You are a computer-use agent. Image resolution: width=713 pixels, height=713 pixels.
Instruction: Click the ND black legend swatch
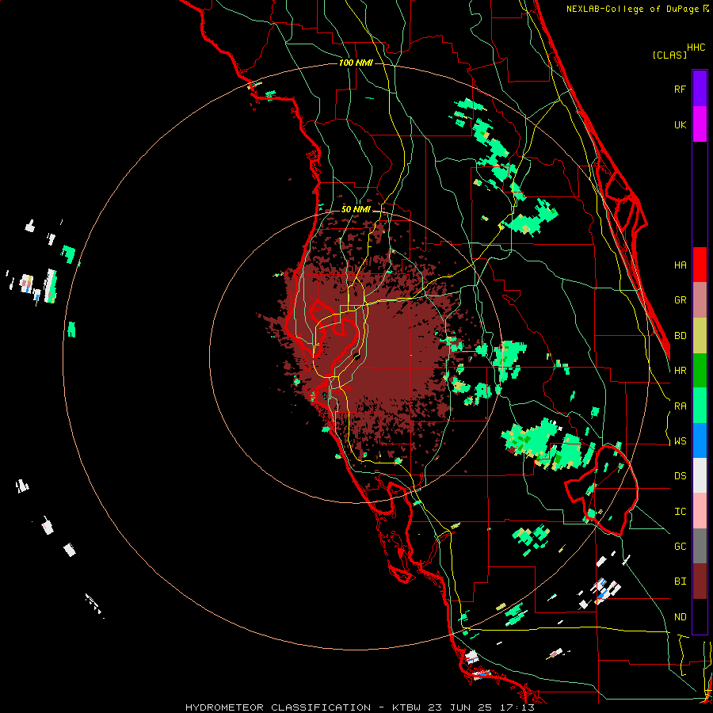click(700, 616)
